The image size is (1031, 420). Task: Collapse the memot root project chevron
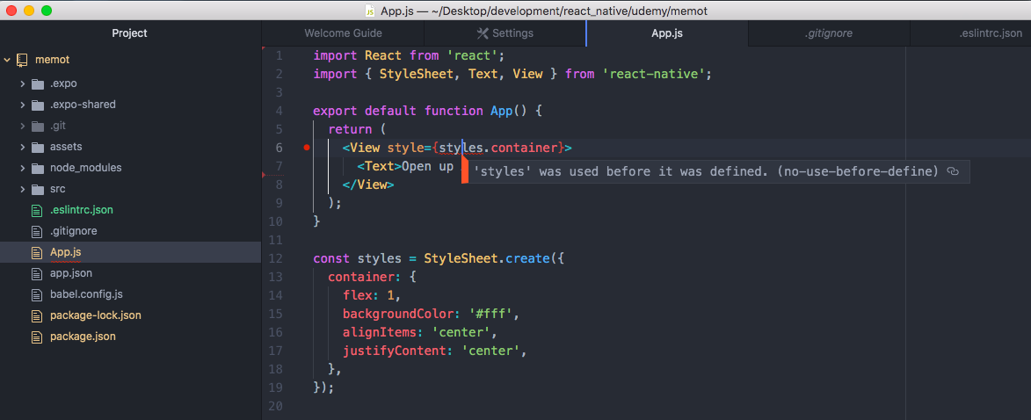click(x=7, y=60)
